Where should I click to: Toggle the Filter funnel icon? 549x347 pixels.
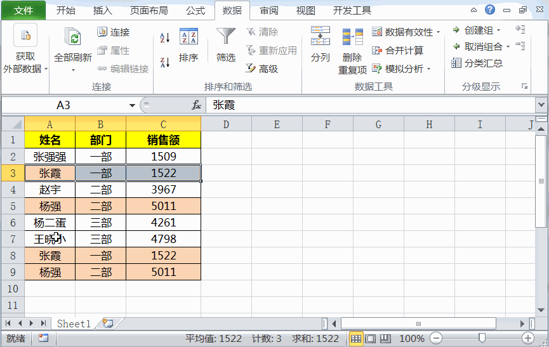225,36
